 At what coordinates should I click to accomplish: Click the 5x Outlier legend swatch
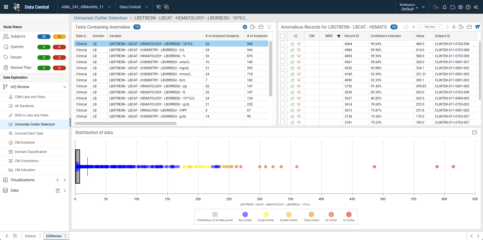349,214
